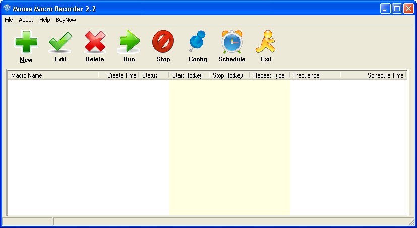
Task: Maximize the Mouse Macro Recorder window
Action: [397, 9]
